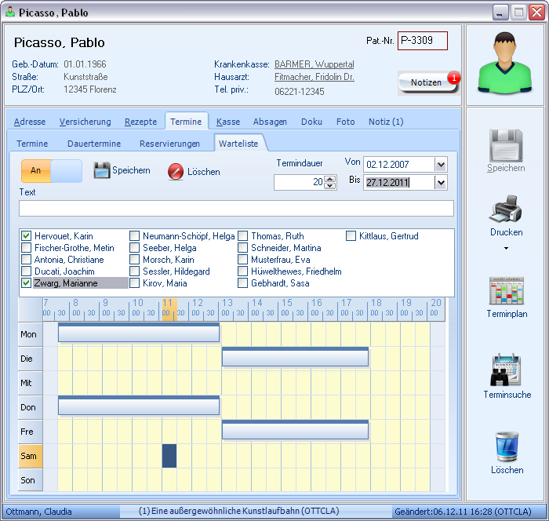
Task: Select the Termine sub-tab
Action: pos(32,144)
